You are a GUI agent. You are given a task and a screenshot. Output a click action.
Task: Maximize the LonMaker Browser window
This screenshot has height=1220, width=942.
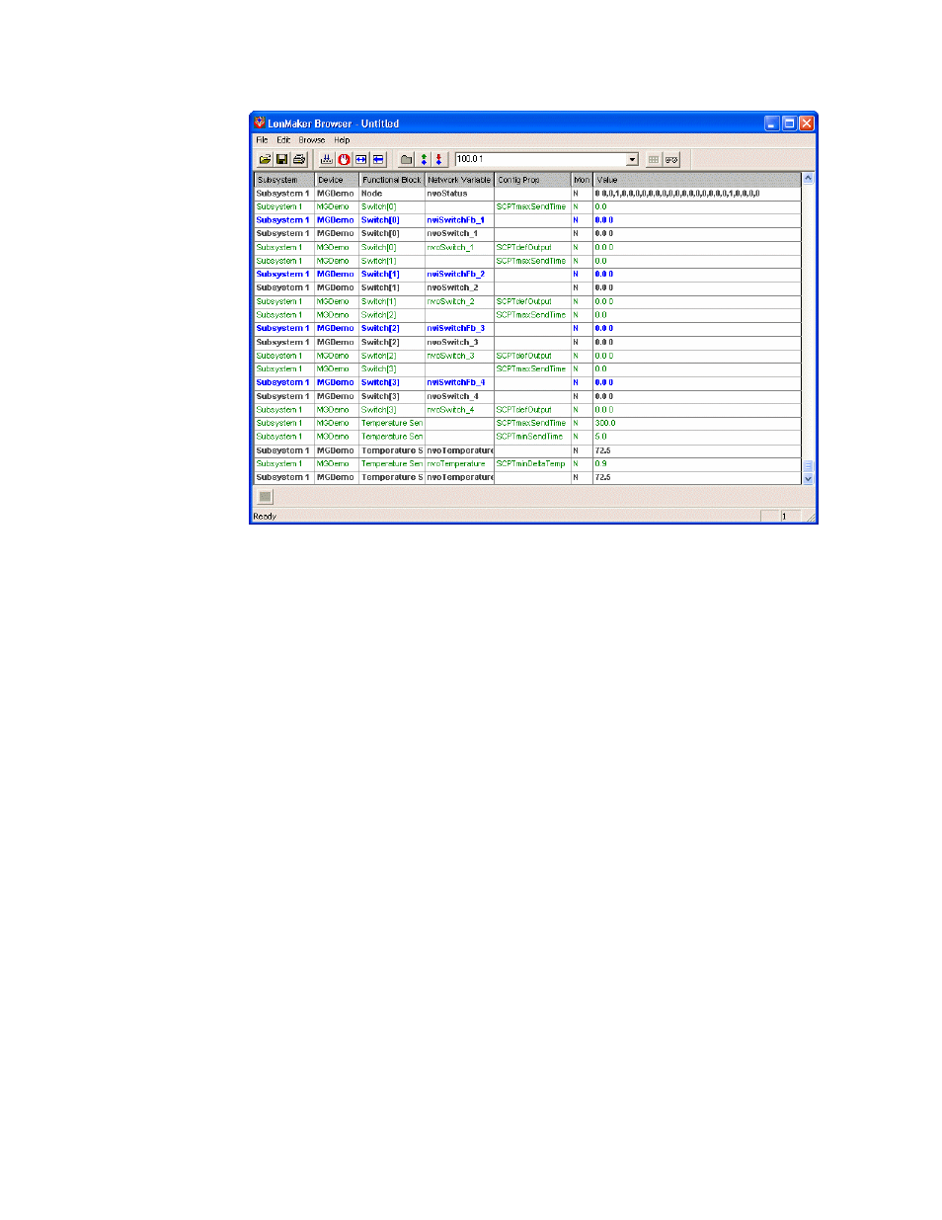(x=789, y=123)
